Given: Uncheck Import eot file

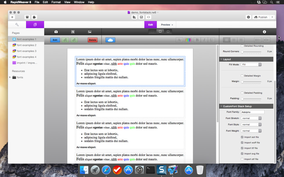Looking at the screenshot, I should pyautogui.click(x=242, y=137).
